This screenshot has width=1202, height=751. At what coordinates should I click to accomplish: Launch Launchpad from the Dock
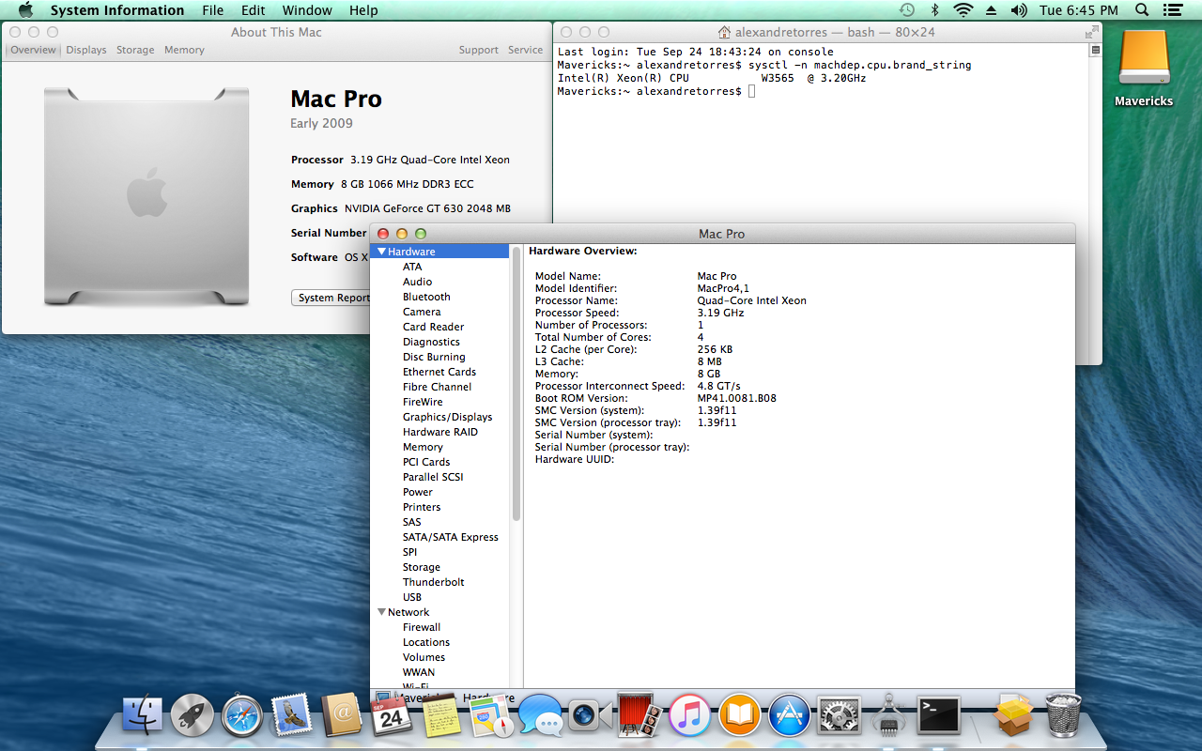click(193, 716)
